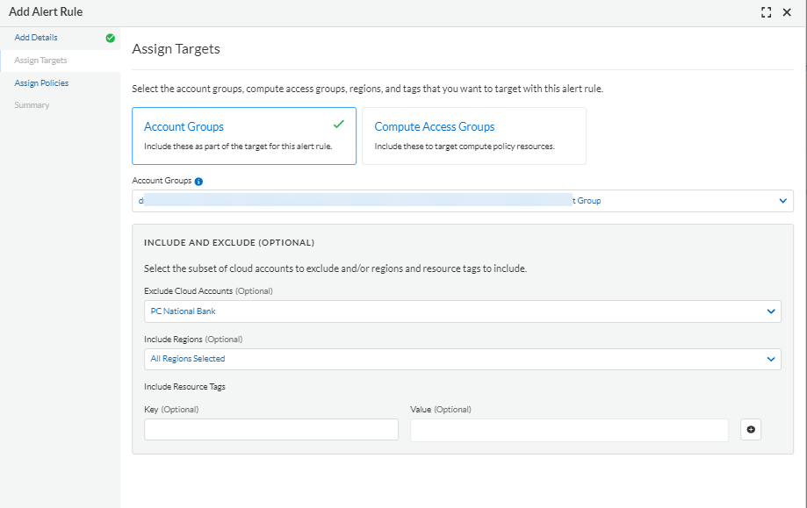Click the INCLUDE AND EXCLUDE (OPTIONAL) heading

[x=229, y=242]
